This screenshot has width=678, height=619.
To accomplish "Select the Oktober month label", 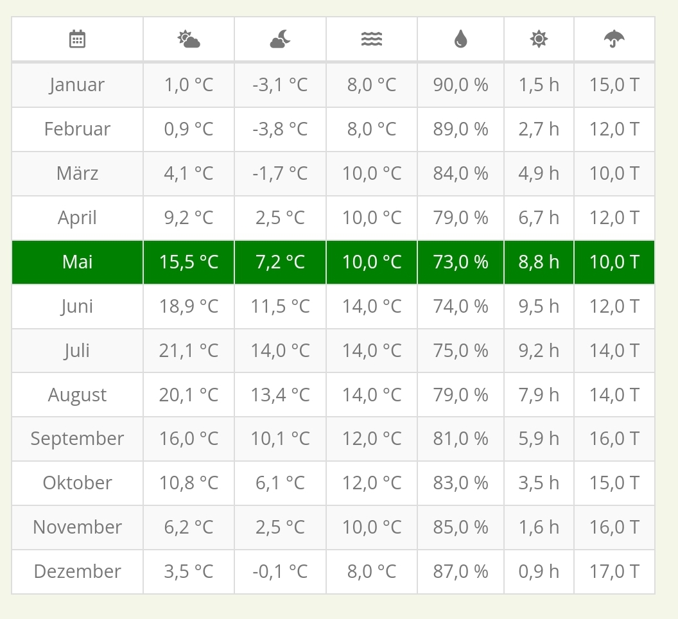I will pos(77,483).
